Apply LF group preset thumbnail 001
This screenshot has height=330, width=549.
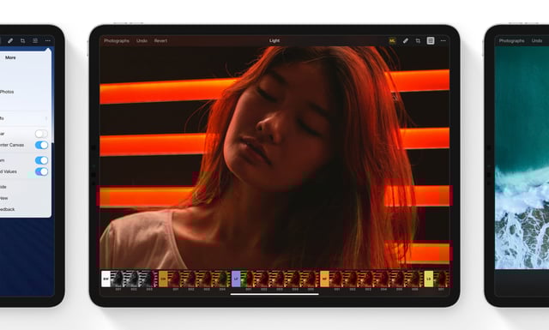248,279
